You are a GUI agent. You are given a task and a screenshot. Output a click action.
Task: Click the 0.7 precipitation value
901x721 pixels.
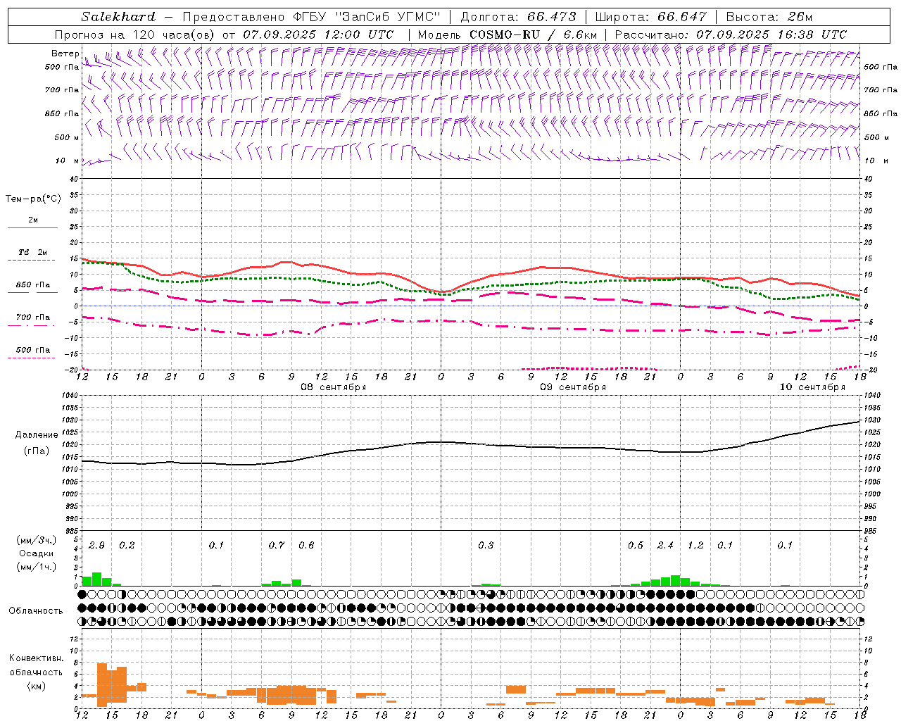pos(277,545)
